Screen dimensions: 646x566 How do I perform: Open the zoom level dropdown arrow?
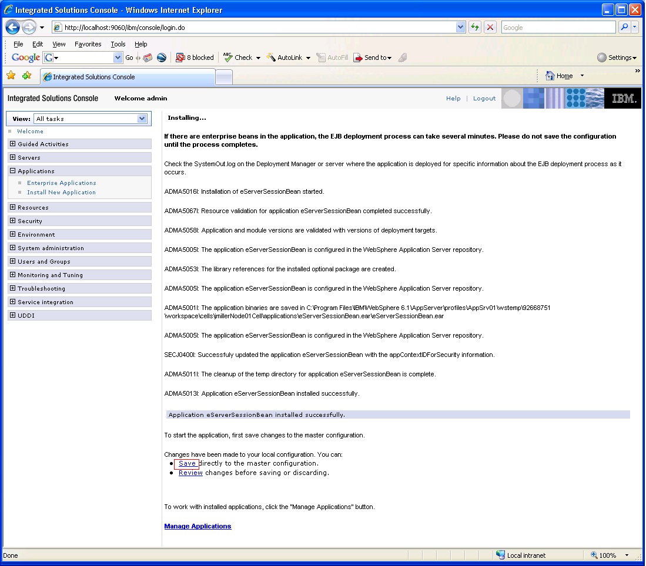627,555
